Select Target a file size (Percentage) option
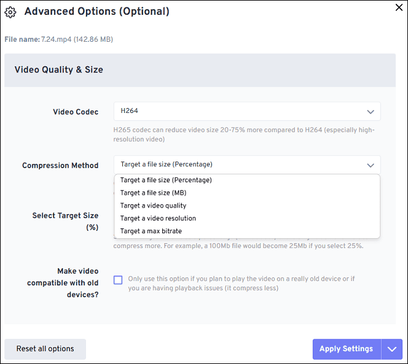 [x=247, y=180]
